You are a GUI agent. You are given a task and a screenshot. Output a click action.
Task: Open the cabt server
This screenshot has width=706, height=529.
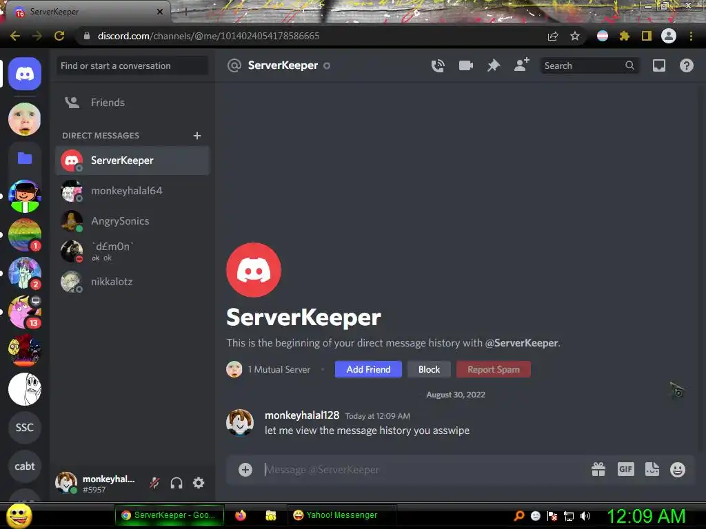click(x=25, y=466)
